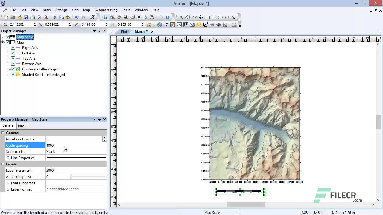Open the Arrange menu
This screenshot has width=383, height=215.
(x=61, y=10)
